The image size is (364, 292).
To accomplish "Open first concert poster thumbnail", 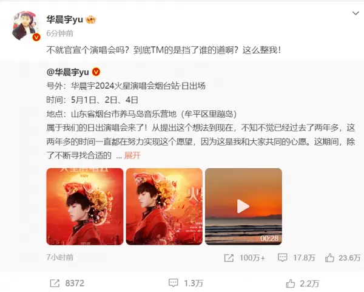I will click(85, 206).
